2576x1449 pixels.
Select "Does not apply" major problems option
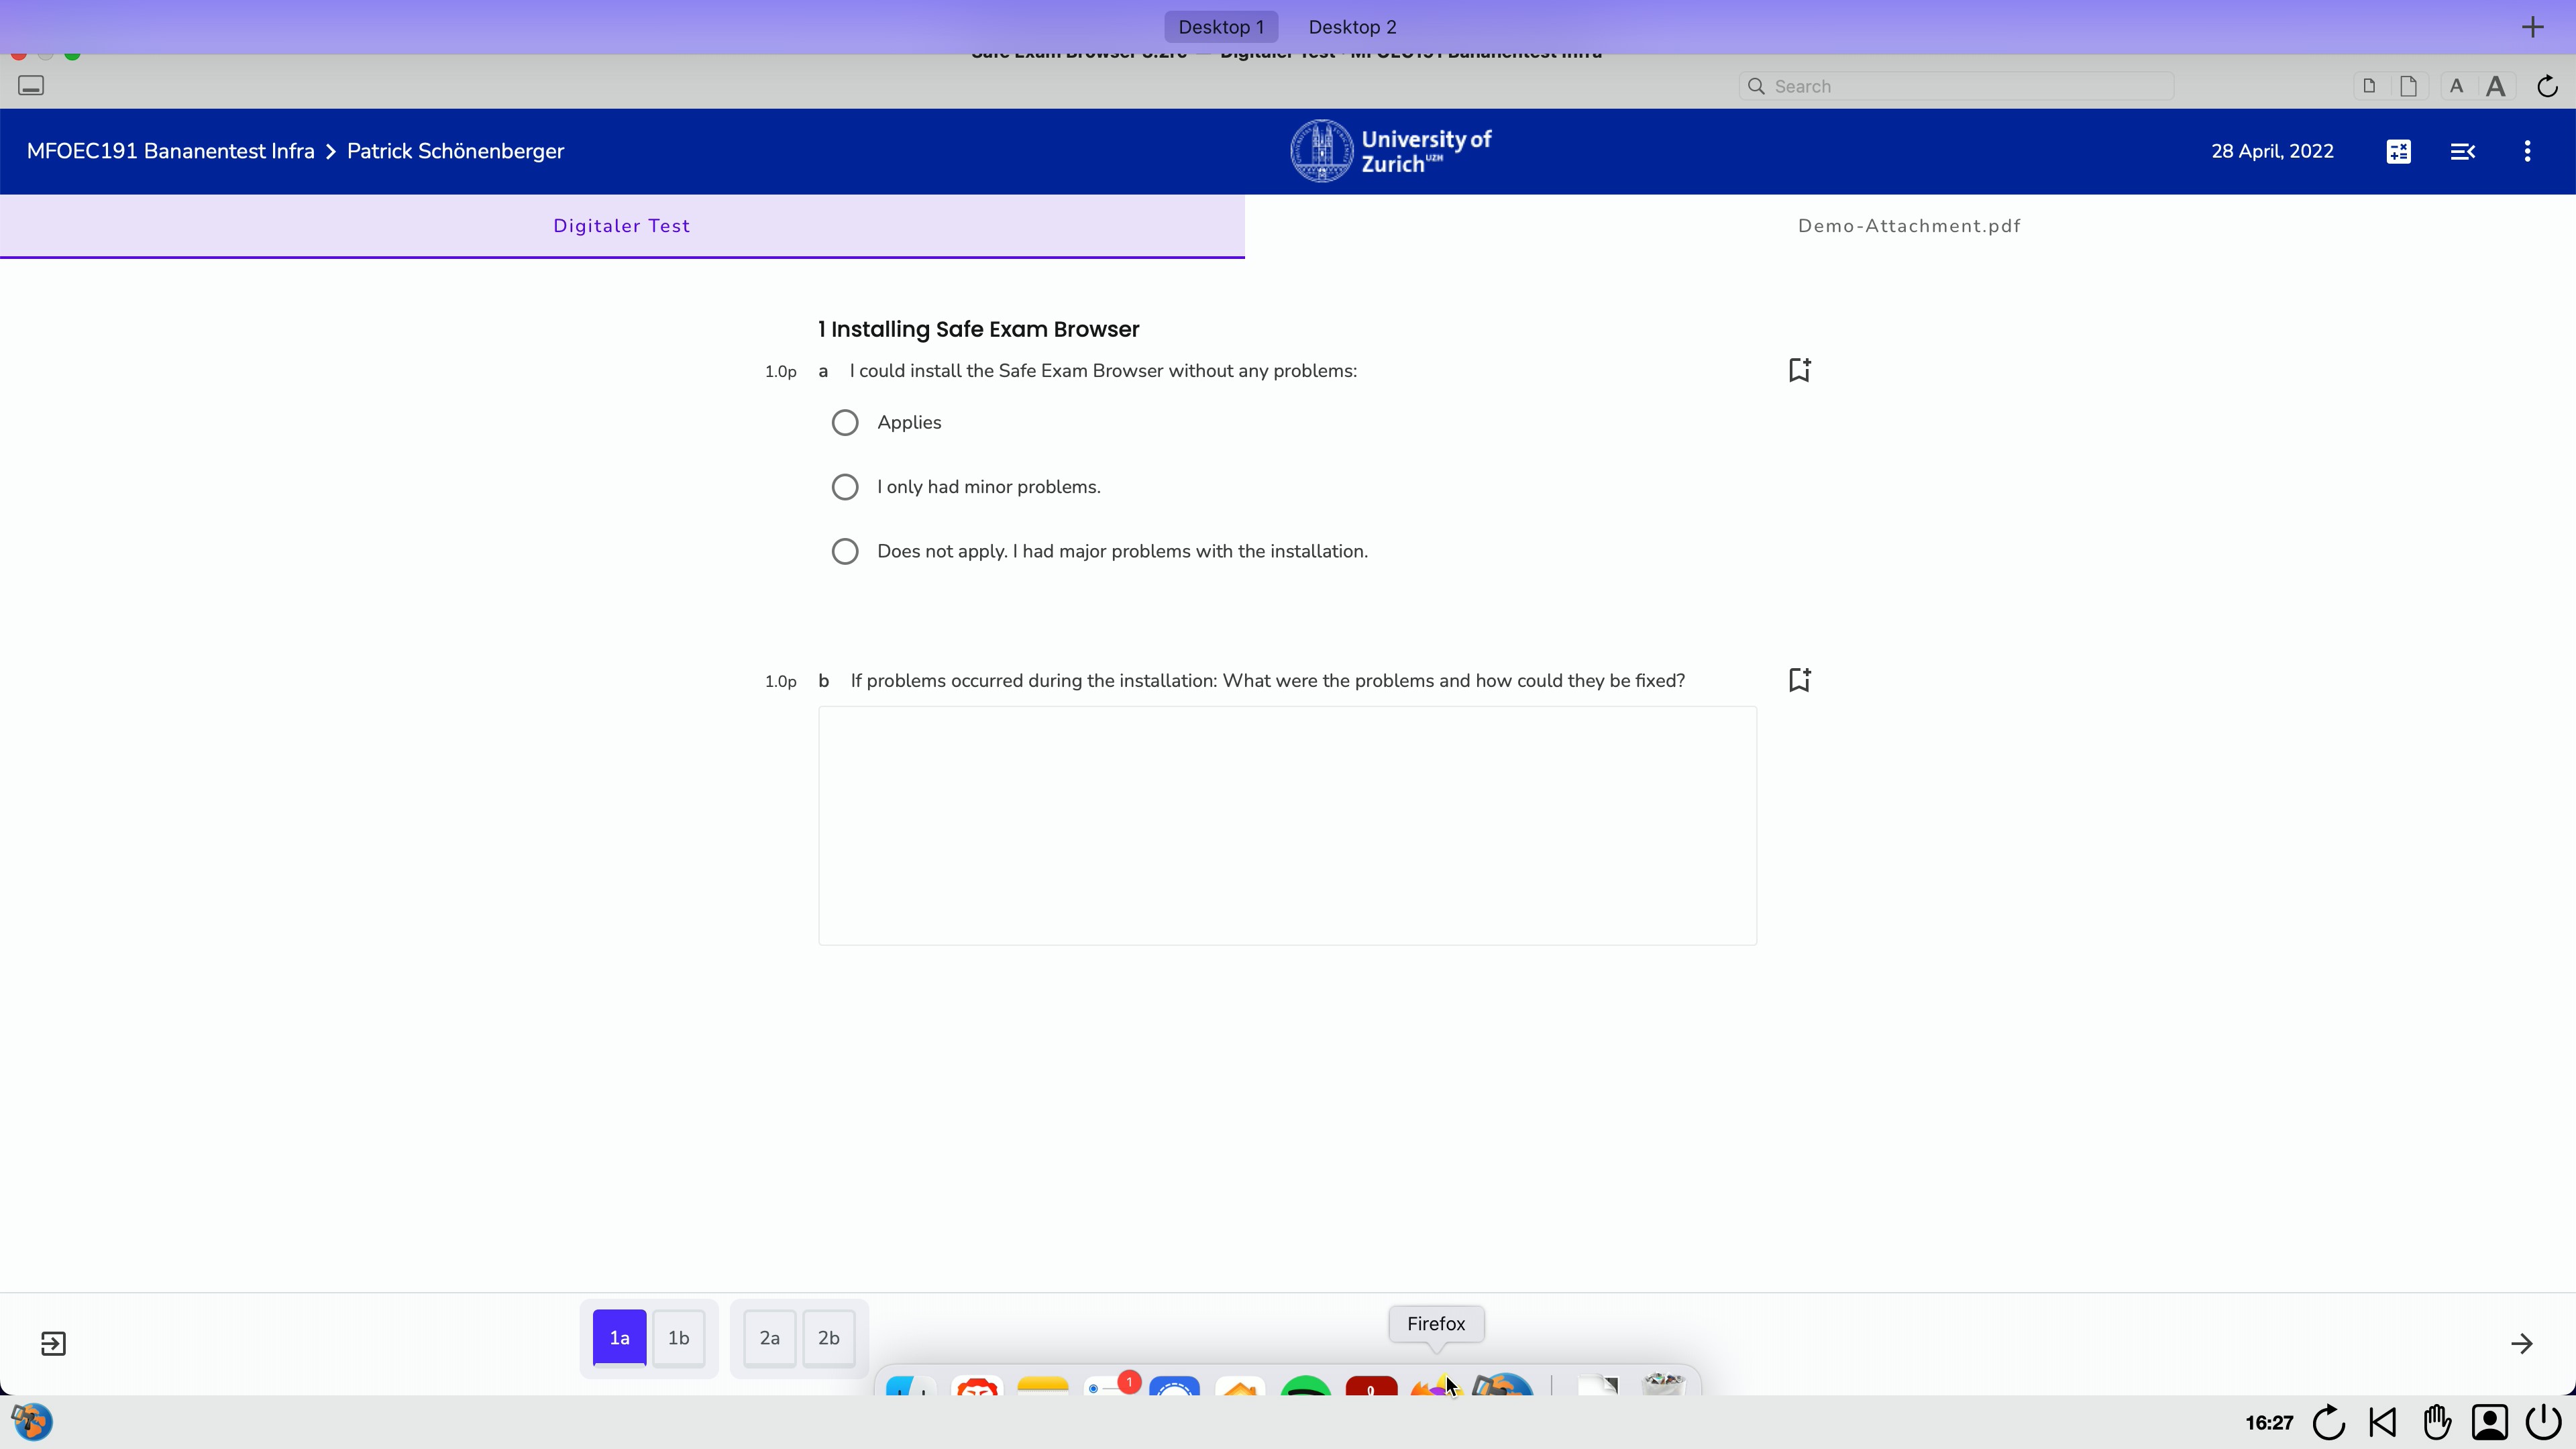[x=845, y=551]
